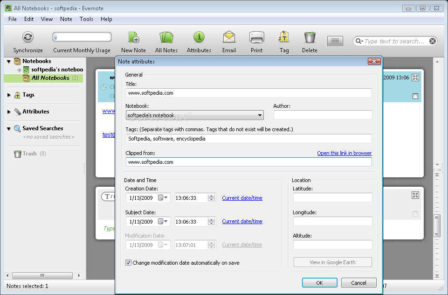The height and width of the screenshot is (295, 448).
Task: Click Open this link in browser
Action: point(345,153)
